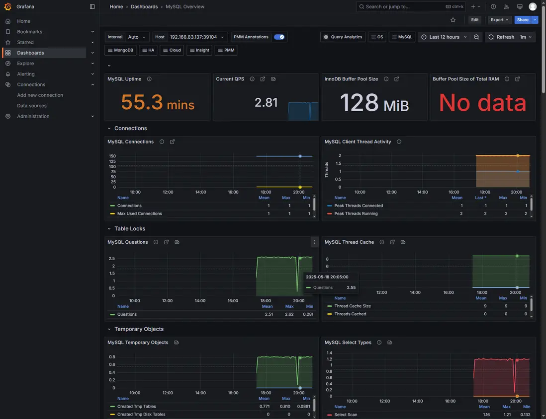Viewport: 546px width, 419px height.
Task: Open the Last 12 hours time picker
Action: [444, 37]
